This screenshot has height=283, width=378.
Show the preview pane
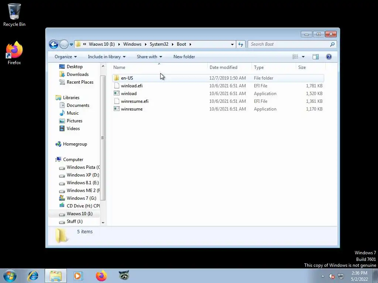click(x=316, y=57)
